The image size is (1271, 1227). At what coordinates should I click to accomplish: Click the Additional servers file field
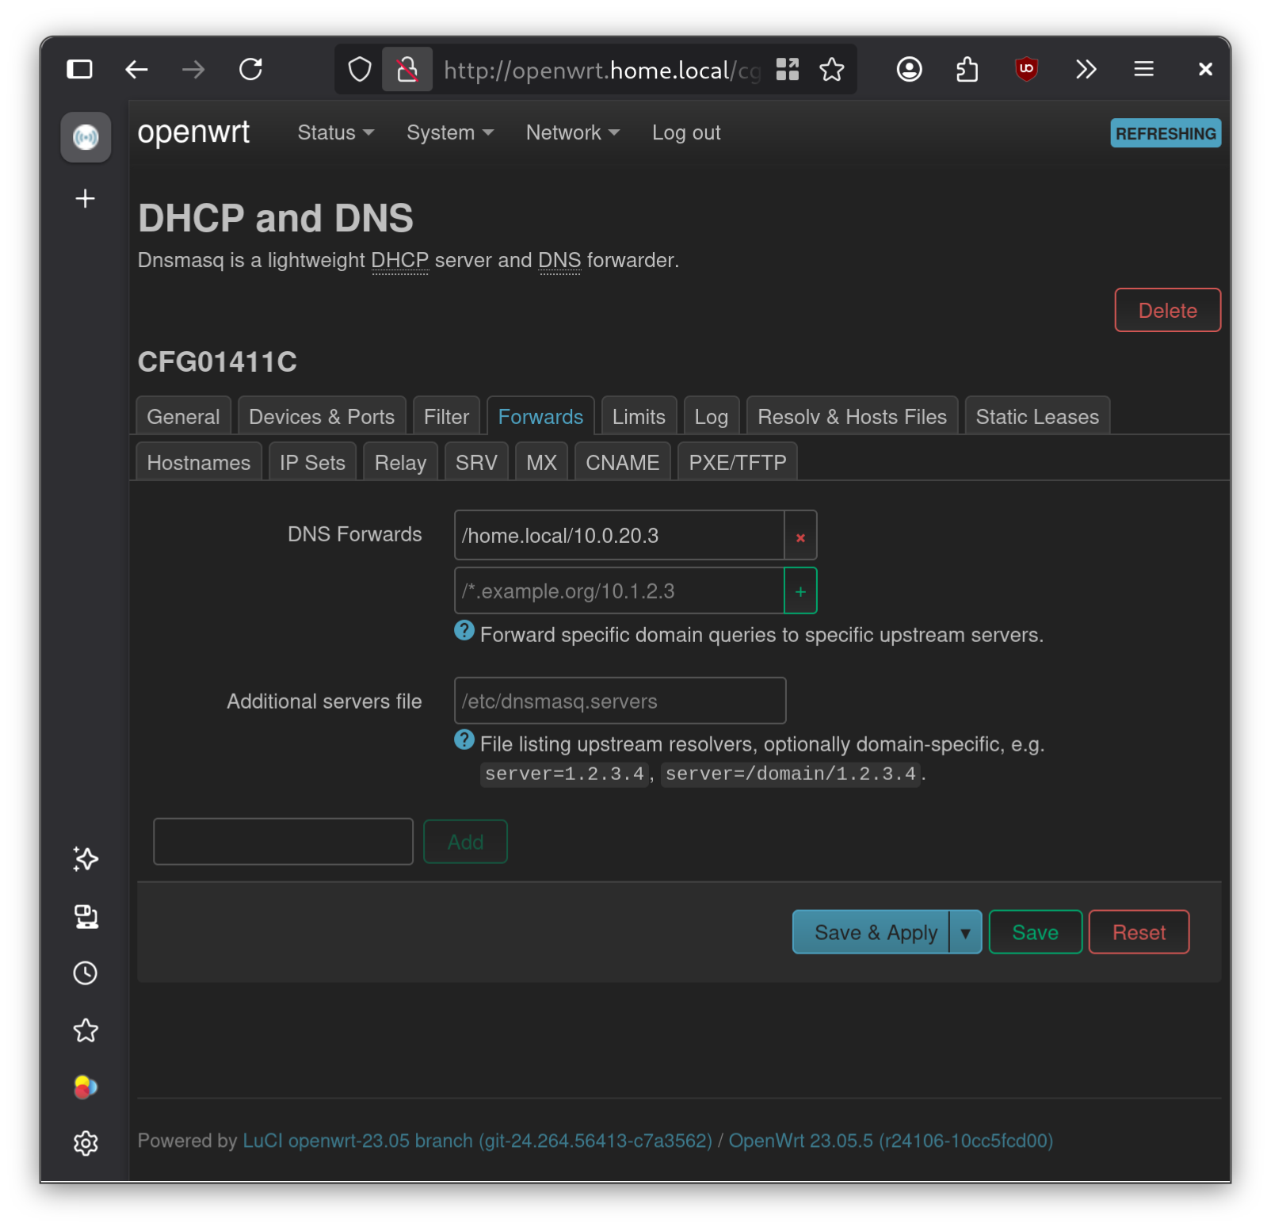tap(620, 701)
